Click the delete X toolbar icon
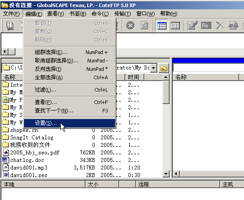Viewport: 244px width, 200px height. 220,26
